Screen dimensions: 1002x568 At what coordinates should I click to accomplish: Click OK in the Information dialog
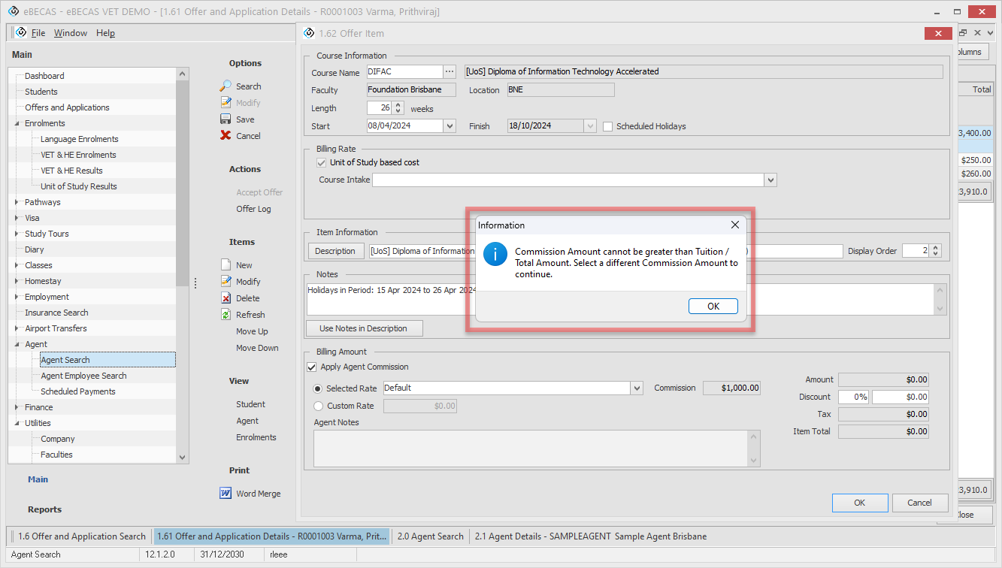(713, 306)
